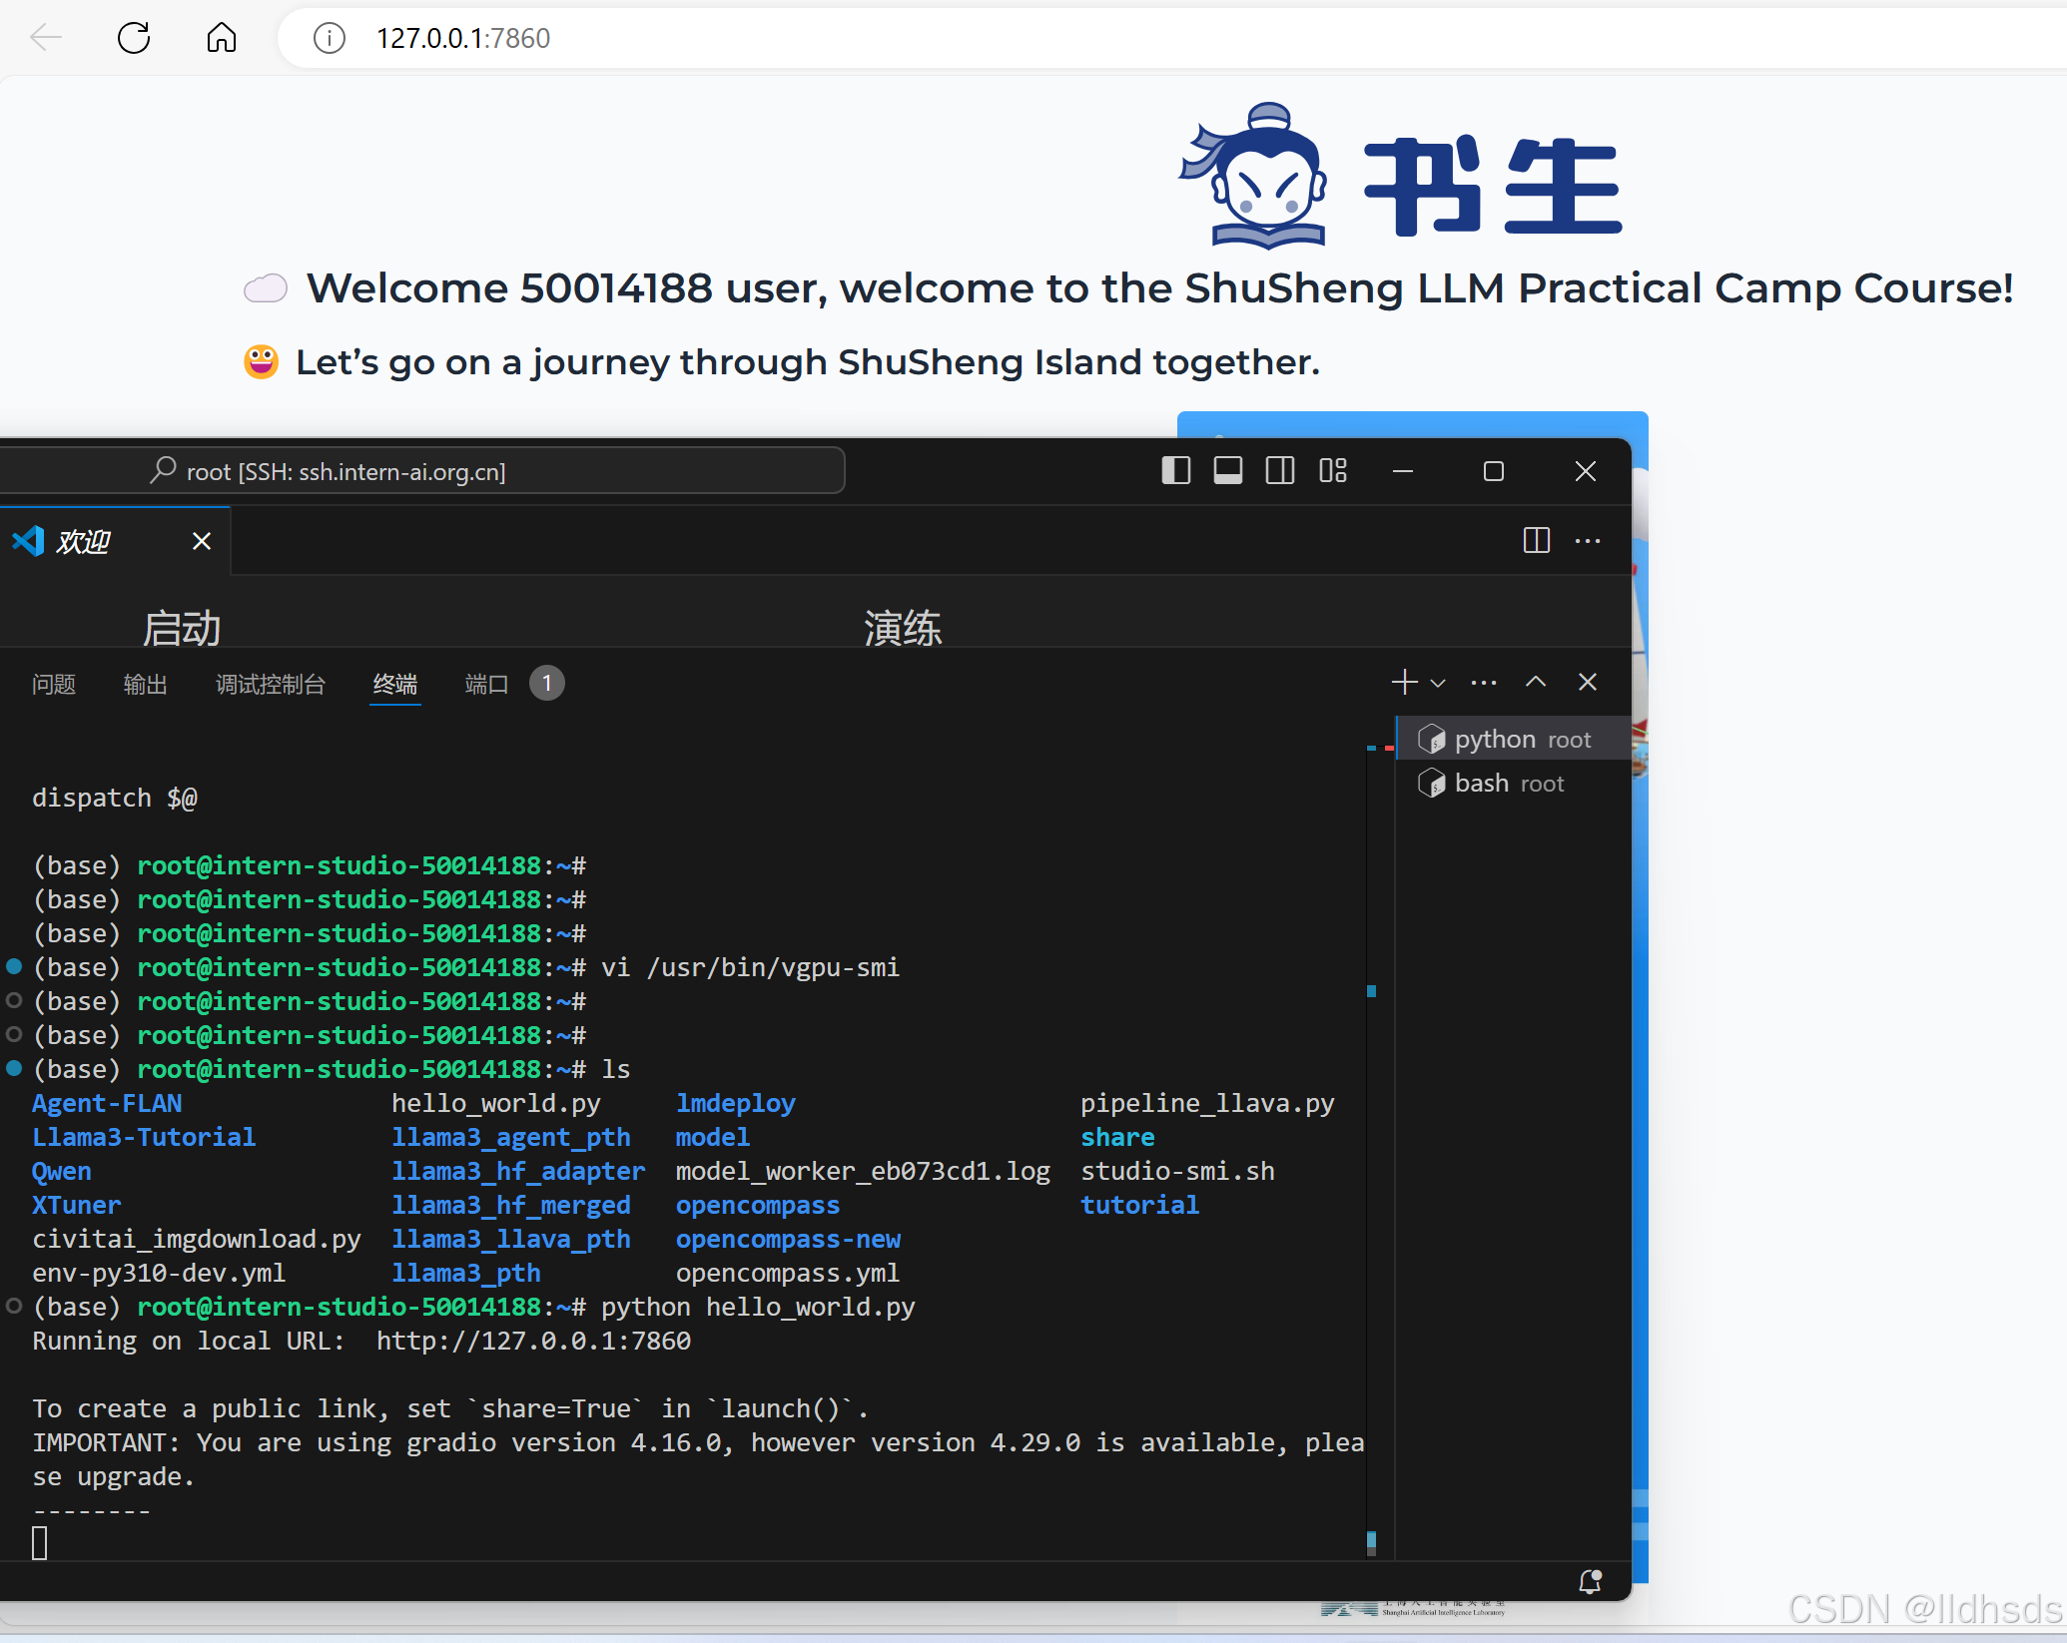Viewport: 2067px width, 1643px height.
Task: Open VS Code command search box
Action: tap(422, 471)
